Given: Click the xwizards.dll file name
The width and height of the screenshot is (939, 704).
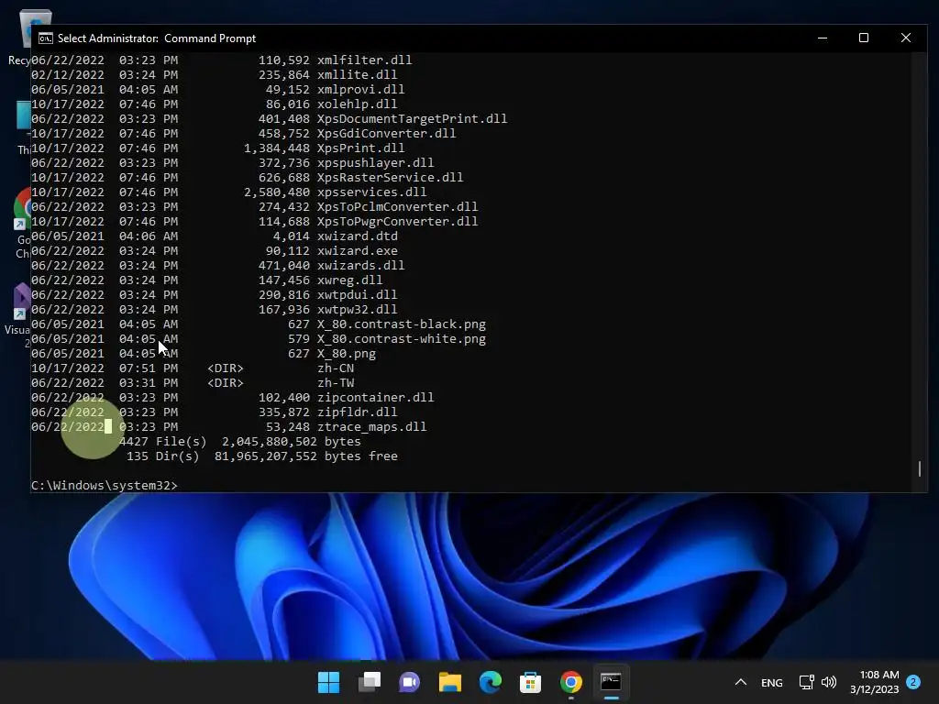Looking at the screenshot, I should pyautogui.click(x=360, y=265).
